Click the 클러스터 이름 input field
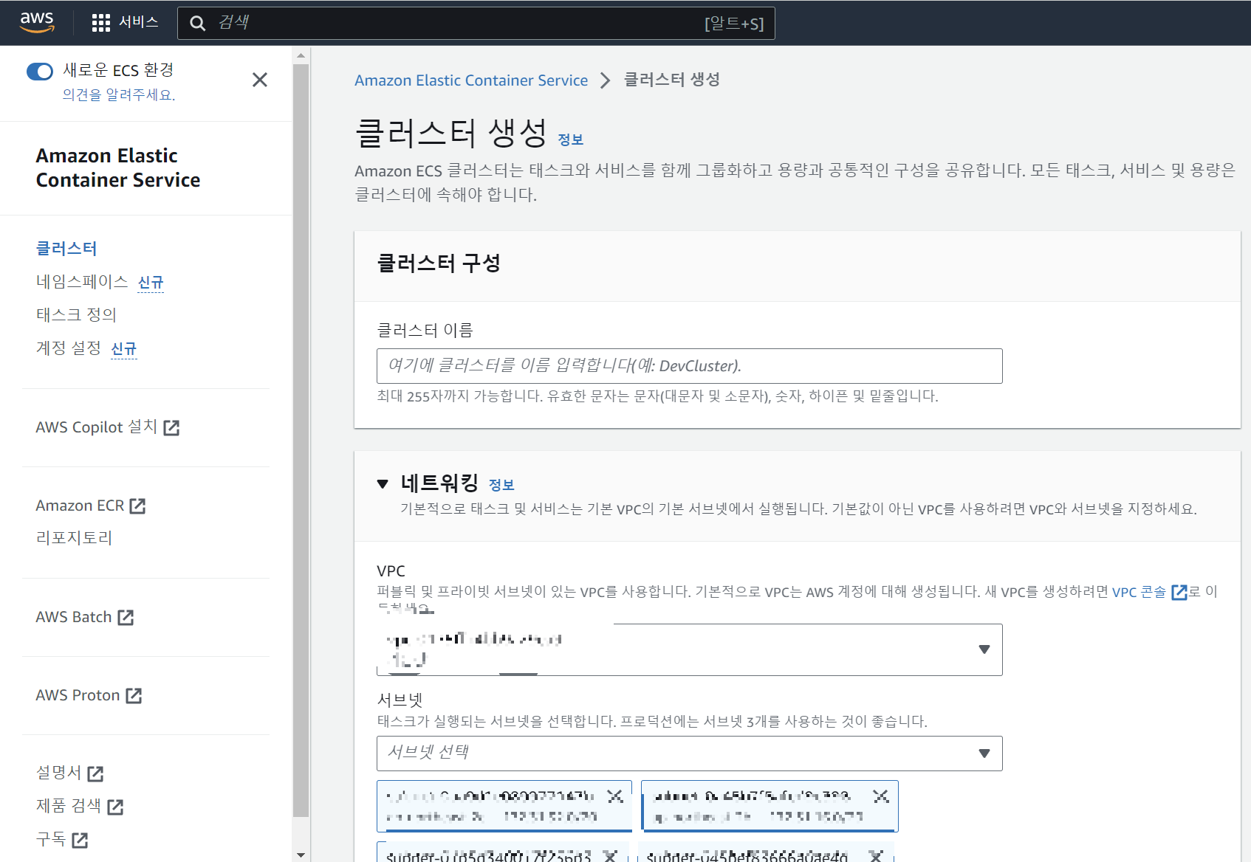 click(x=690, y=366)
